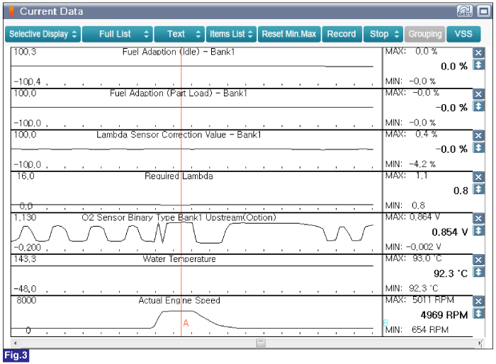The image size is (496, 364).
Task: Click the disabled Grouping button
Action: (425, 34)
